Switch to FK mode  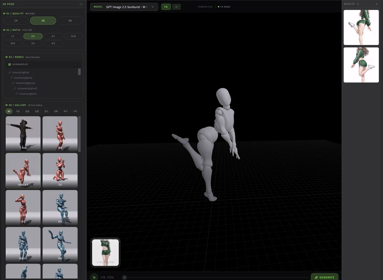click(x=166, y=7)
